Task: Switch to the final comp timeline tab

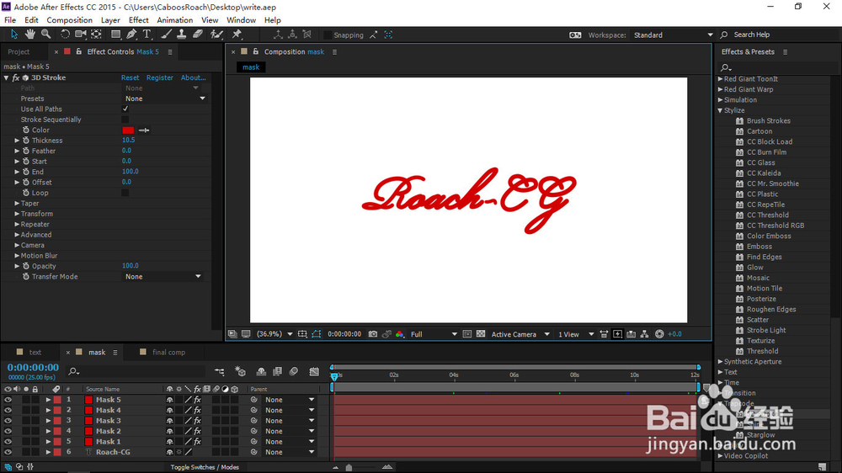Action: click(x=168, y=352)
